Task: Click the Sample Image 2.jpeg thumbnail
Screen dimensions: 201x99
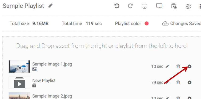Action: (19, 96)
